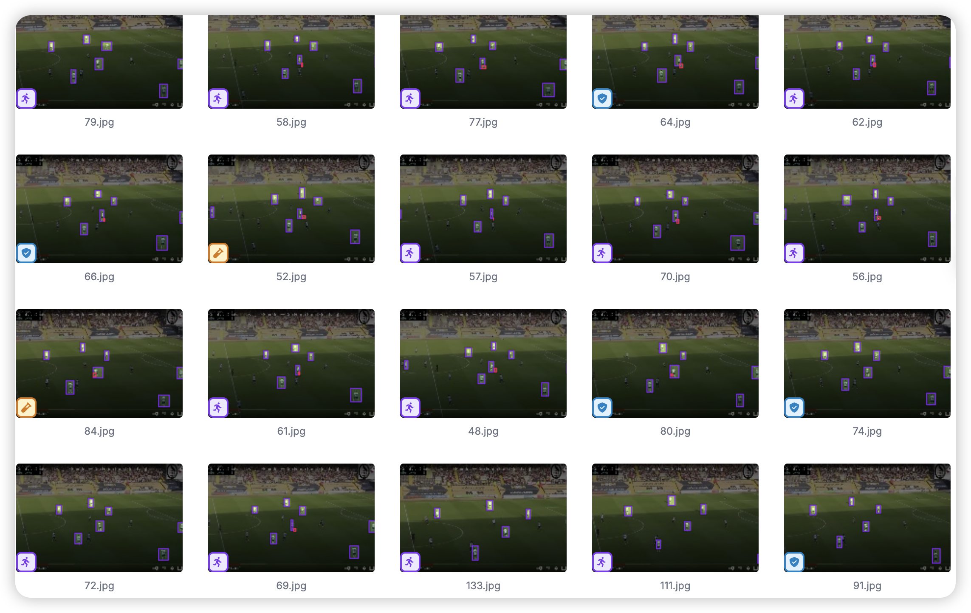Select the 62.jpg thumbnail image
The width and height of the screenshot is (971, 613).
pyautogui.click(x=867, y=62)
